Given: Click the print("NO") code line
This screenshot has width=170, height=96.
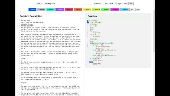Looking at the screenshot, I should 97,64.
